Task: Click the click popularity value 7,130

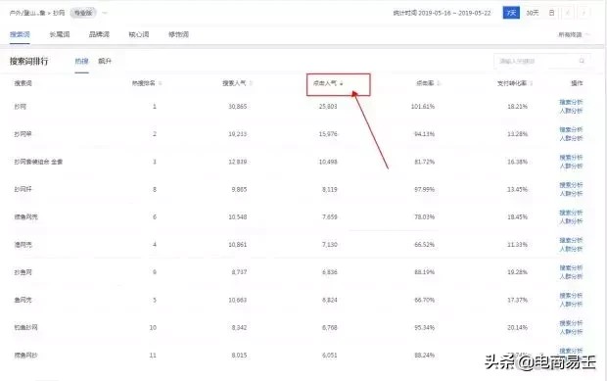Action: point(329,245)
